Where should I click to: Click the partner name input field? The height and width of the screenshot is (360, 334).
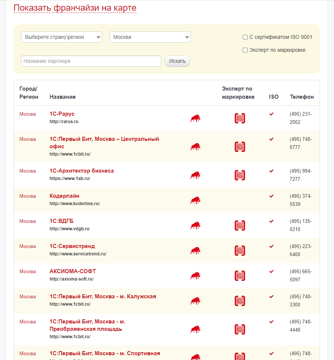(x=91, y=61)
